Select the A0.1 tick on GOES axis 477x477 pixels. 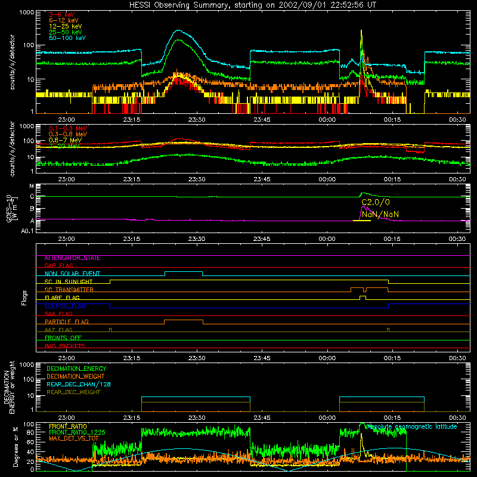(x=27, y=231)
